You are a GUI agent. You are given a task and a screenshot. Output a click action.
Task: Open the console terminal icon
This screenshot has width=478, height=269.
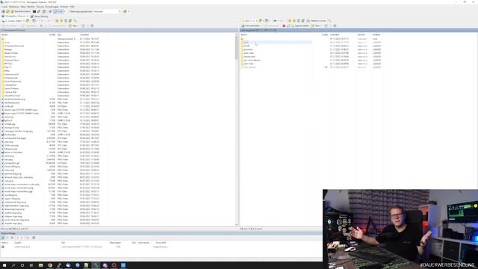tap(34, 12)
